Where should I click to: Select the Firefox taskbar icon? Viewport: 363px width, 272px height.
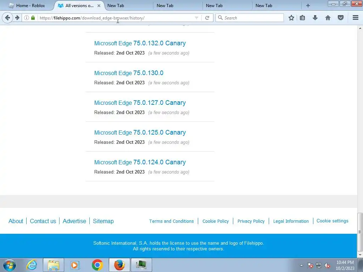pos(119,265)
